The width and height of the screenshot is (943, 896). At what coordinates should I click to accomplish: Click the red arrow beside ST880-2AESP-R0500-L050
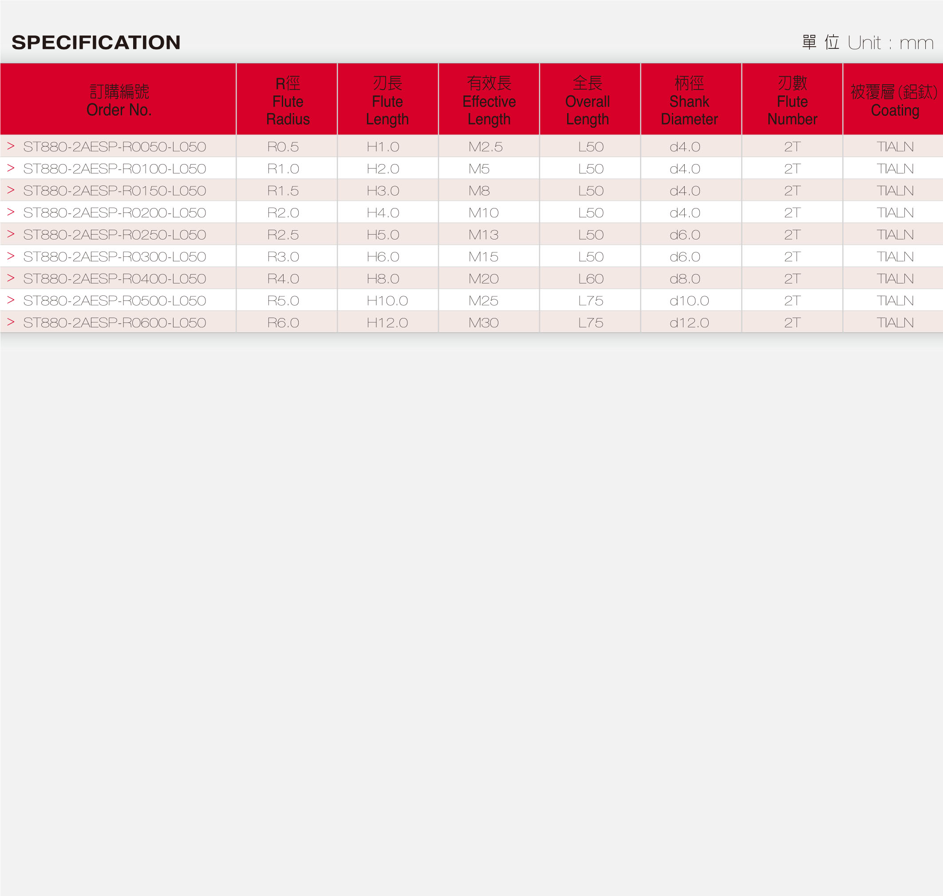tap(11, 300)
